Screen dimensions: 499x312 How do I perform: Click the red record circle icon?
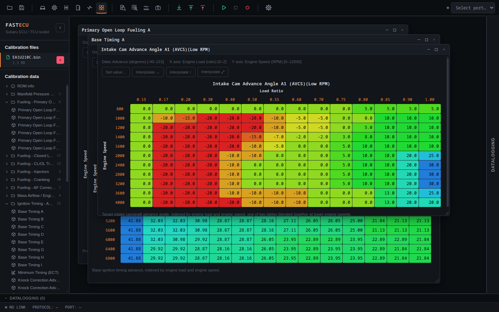(x=247, y=8)
